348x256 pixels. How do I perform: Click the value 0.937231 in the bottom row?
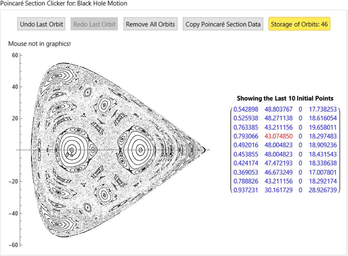click(x=246, y=190)
